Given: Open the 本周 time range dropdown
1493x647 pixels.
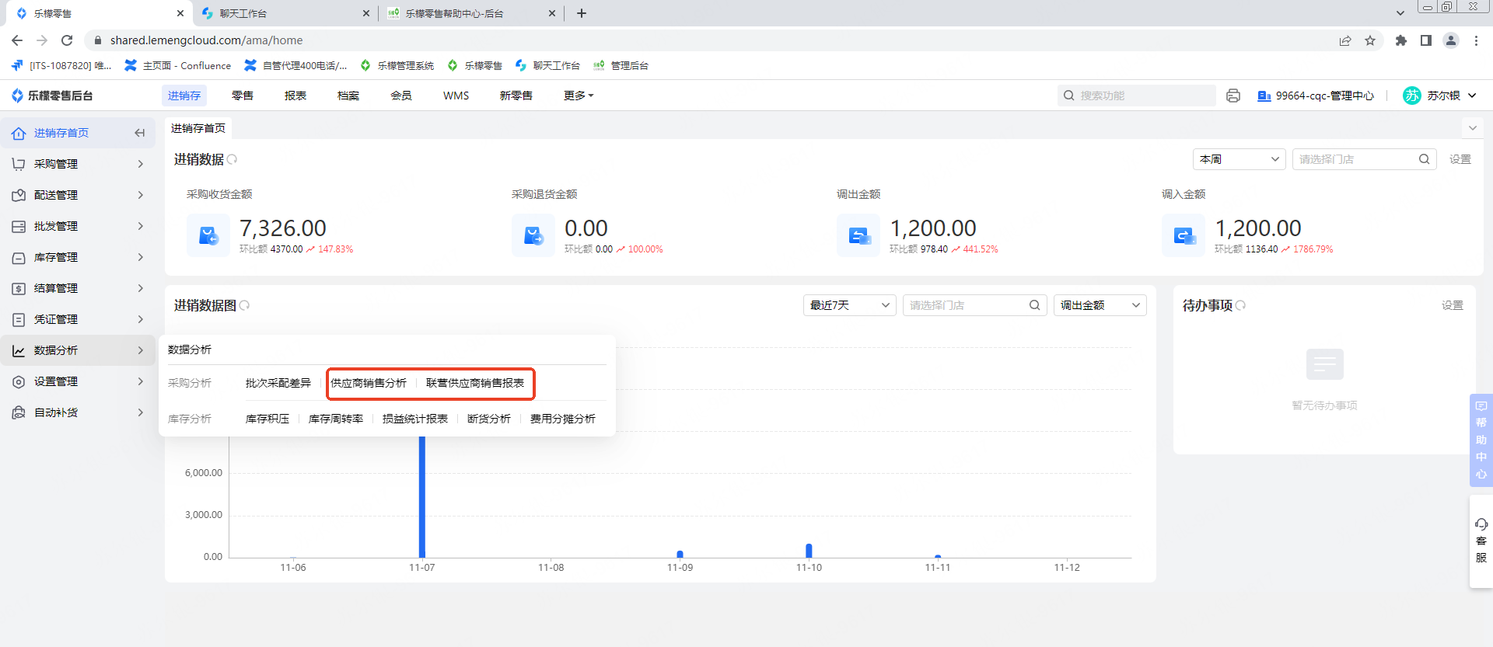Looking at the screenshot, I should point(1239,159).
